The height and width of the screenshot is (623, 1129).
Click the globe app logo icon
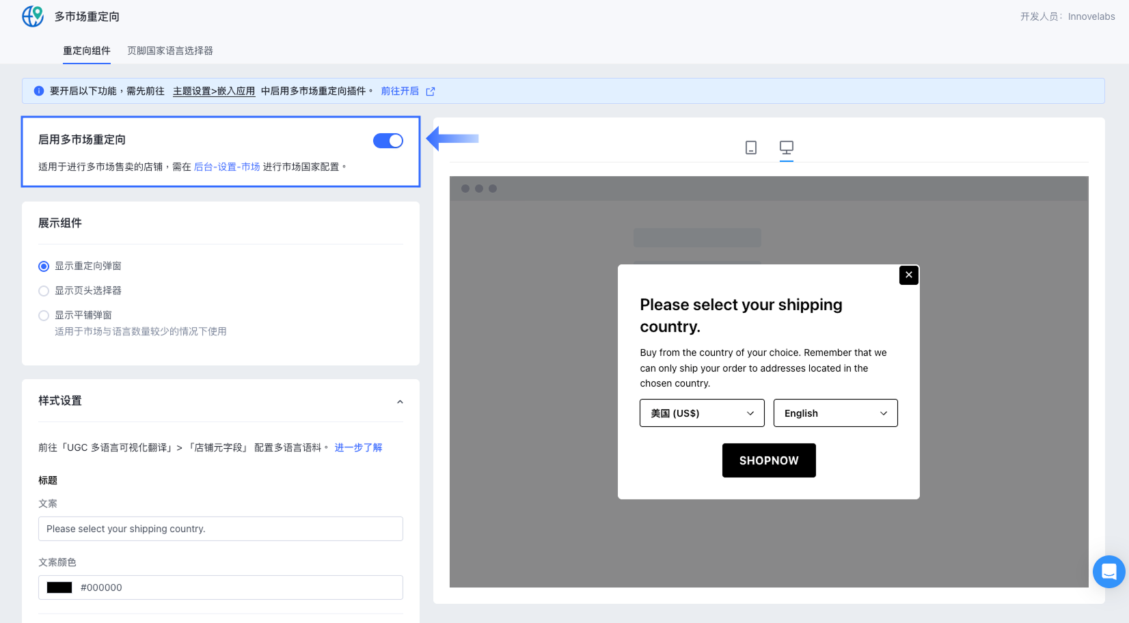point(33,16)
